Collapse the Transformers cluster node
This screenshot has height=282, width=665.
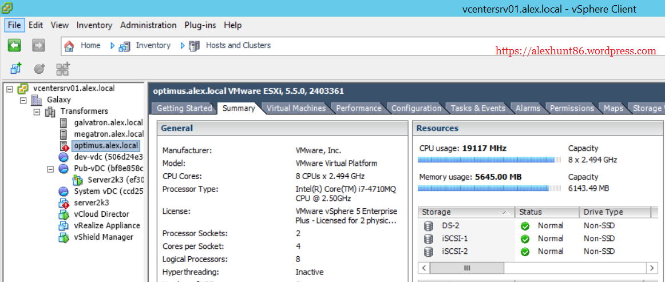[37, 112]
